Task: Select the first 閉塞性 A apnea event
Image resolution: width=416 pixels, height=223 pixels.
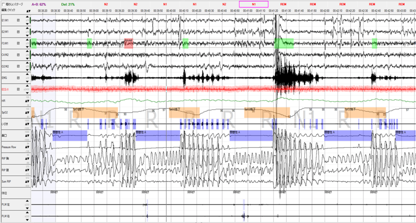Action: tap(70, 135)
